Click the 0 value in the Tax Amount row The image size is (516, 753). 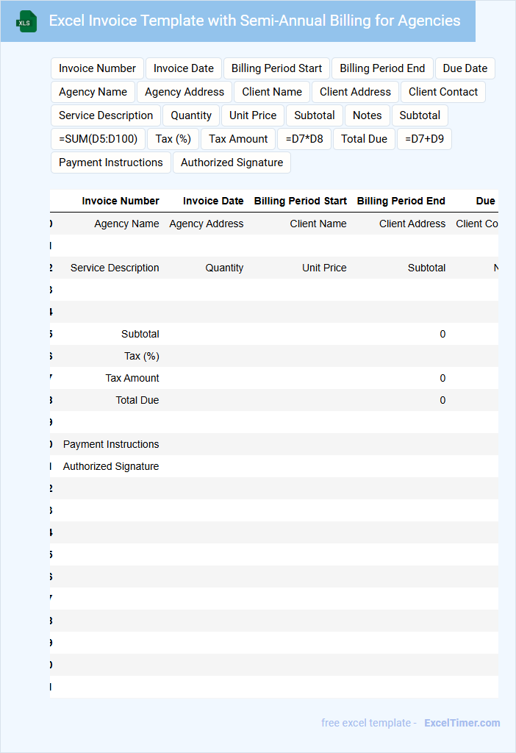[442, 378]
